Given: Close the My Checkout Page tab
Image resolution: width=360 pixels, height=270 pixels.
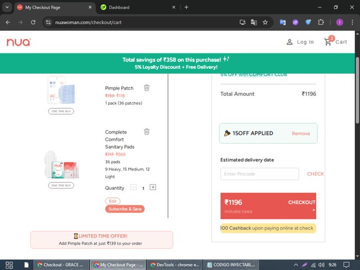Looking at the screenshot, I should (x=90, y=7).
